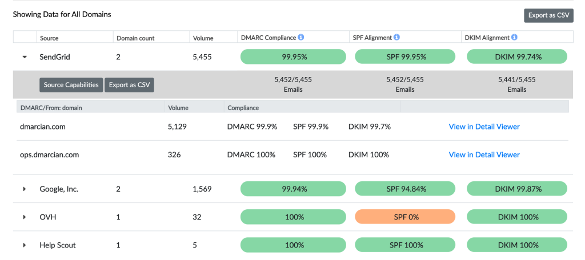Image resolution: width=585 pixels, height=260 pixels.
Task: Click Google DKIM 99.87% bar
Action: click(517, 189)
